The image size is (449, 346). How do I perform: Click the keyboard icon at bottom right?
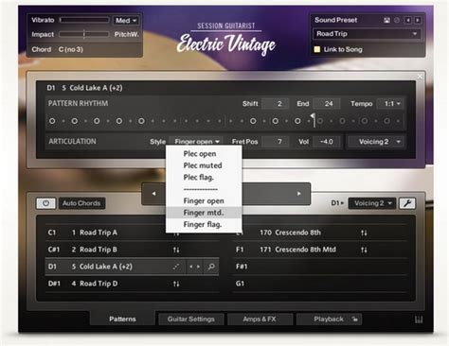(x=419, y=320)
